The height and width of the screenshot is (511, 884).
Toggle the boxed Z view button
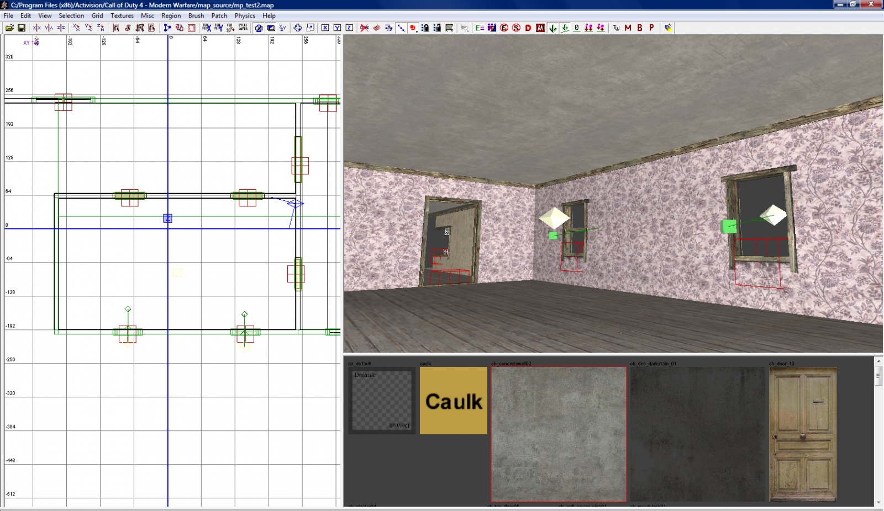(x=349, y=28)
